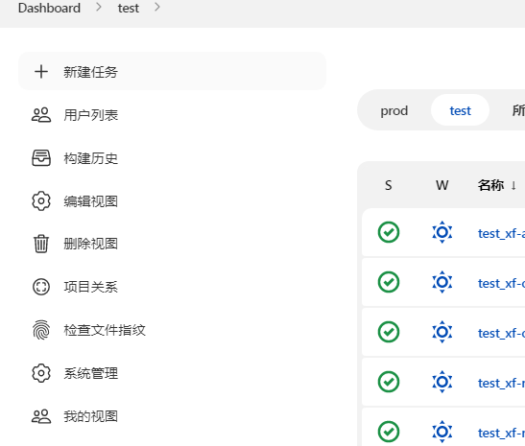Image resolution: width=525 pixels, height=446 pixels.
Task: Select the test view tab
Action: (x=460, y=110)
